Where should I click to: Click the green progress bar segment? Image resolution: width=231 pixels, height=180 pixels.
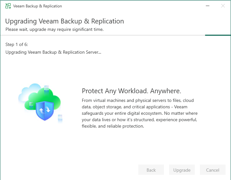tap(218, 35)
